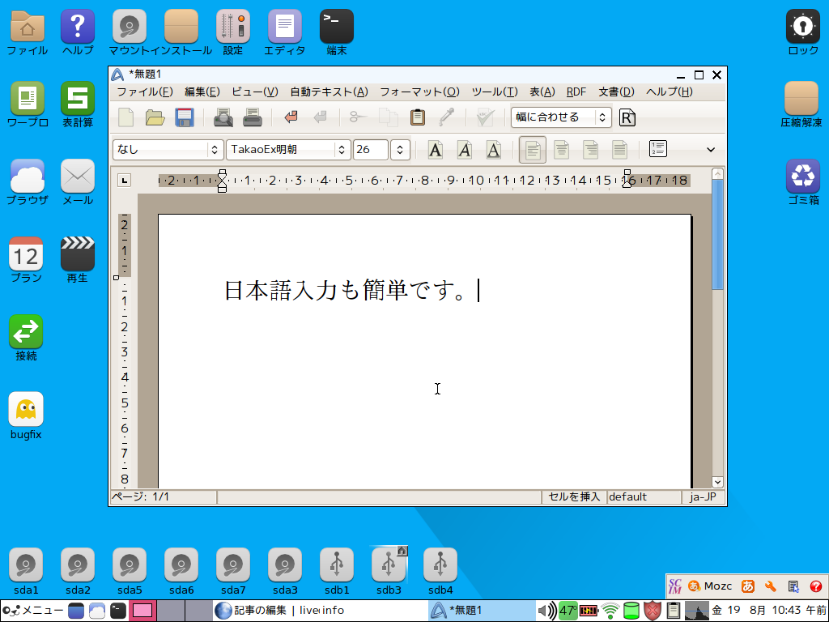Open the メール desktop icon
This screenshot has width=829, height=622.
78,182
